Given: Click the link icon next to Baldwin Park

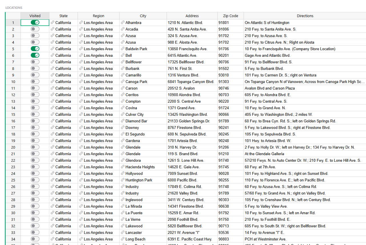Looking at the screenshot, I should [123, 49].
